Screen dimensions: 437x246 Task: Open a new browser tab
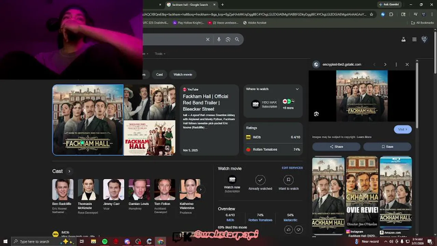click(x=222, y=4)
